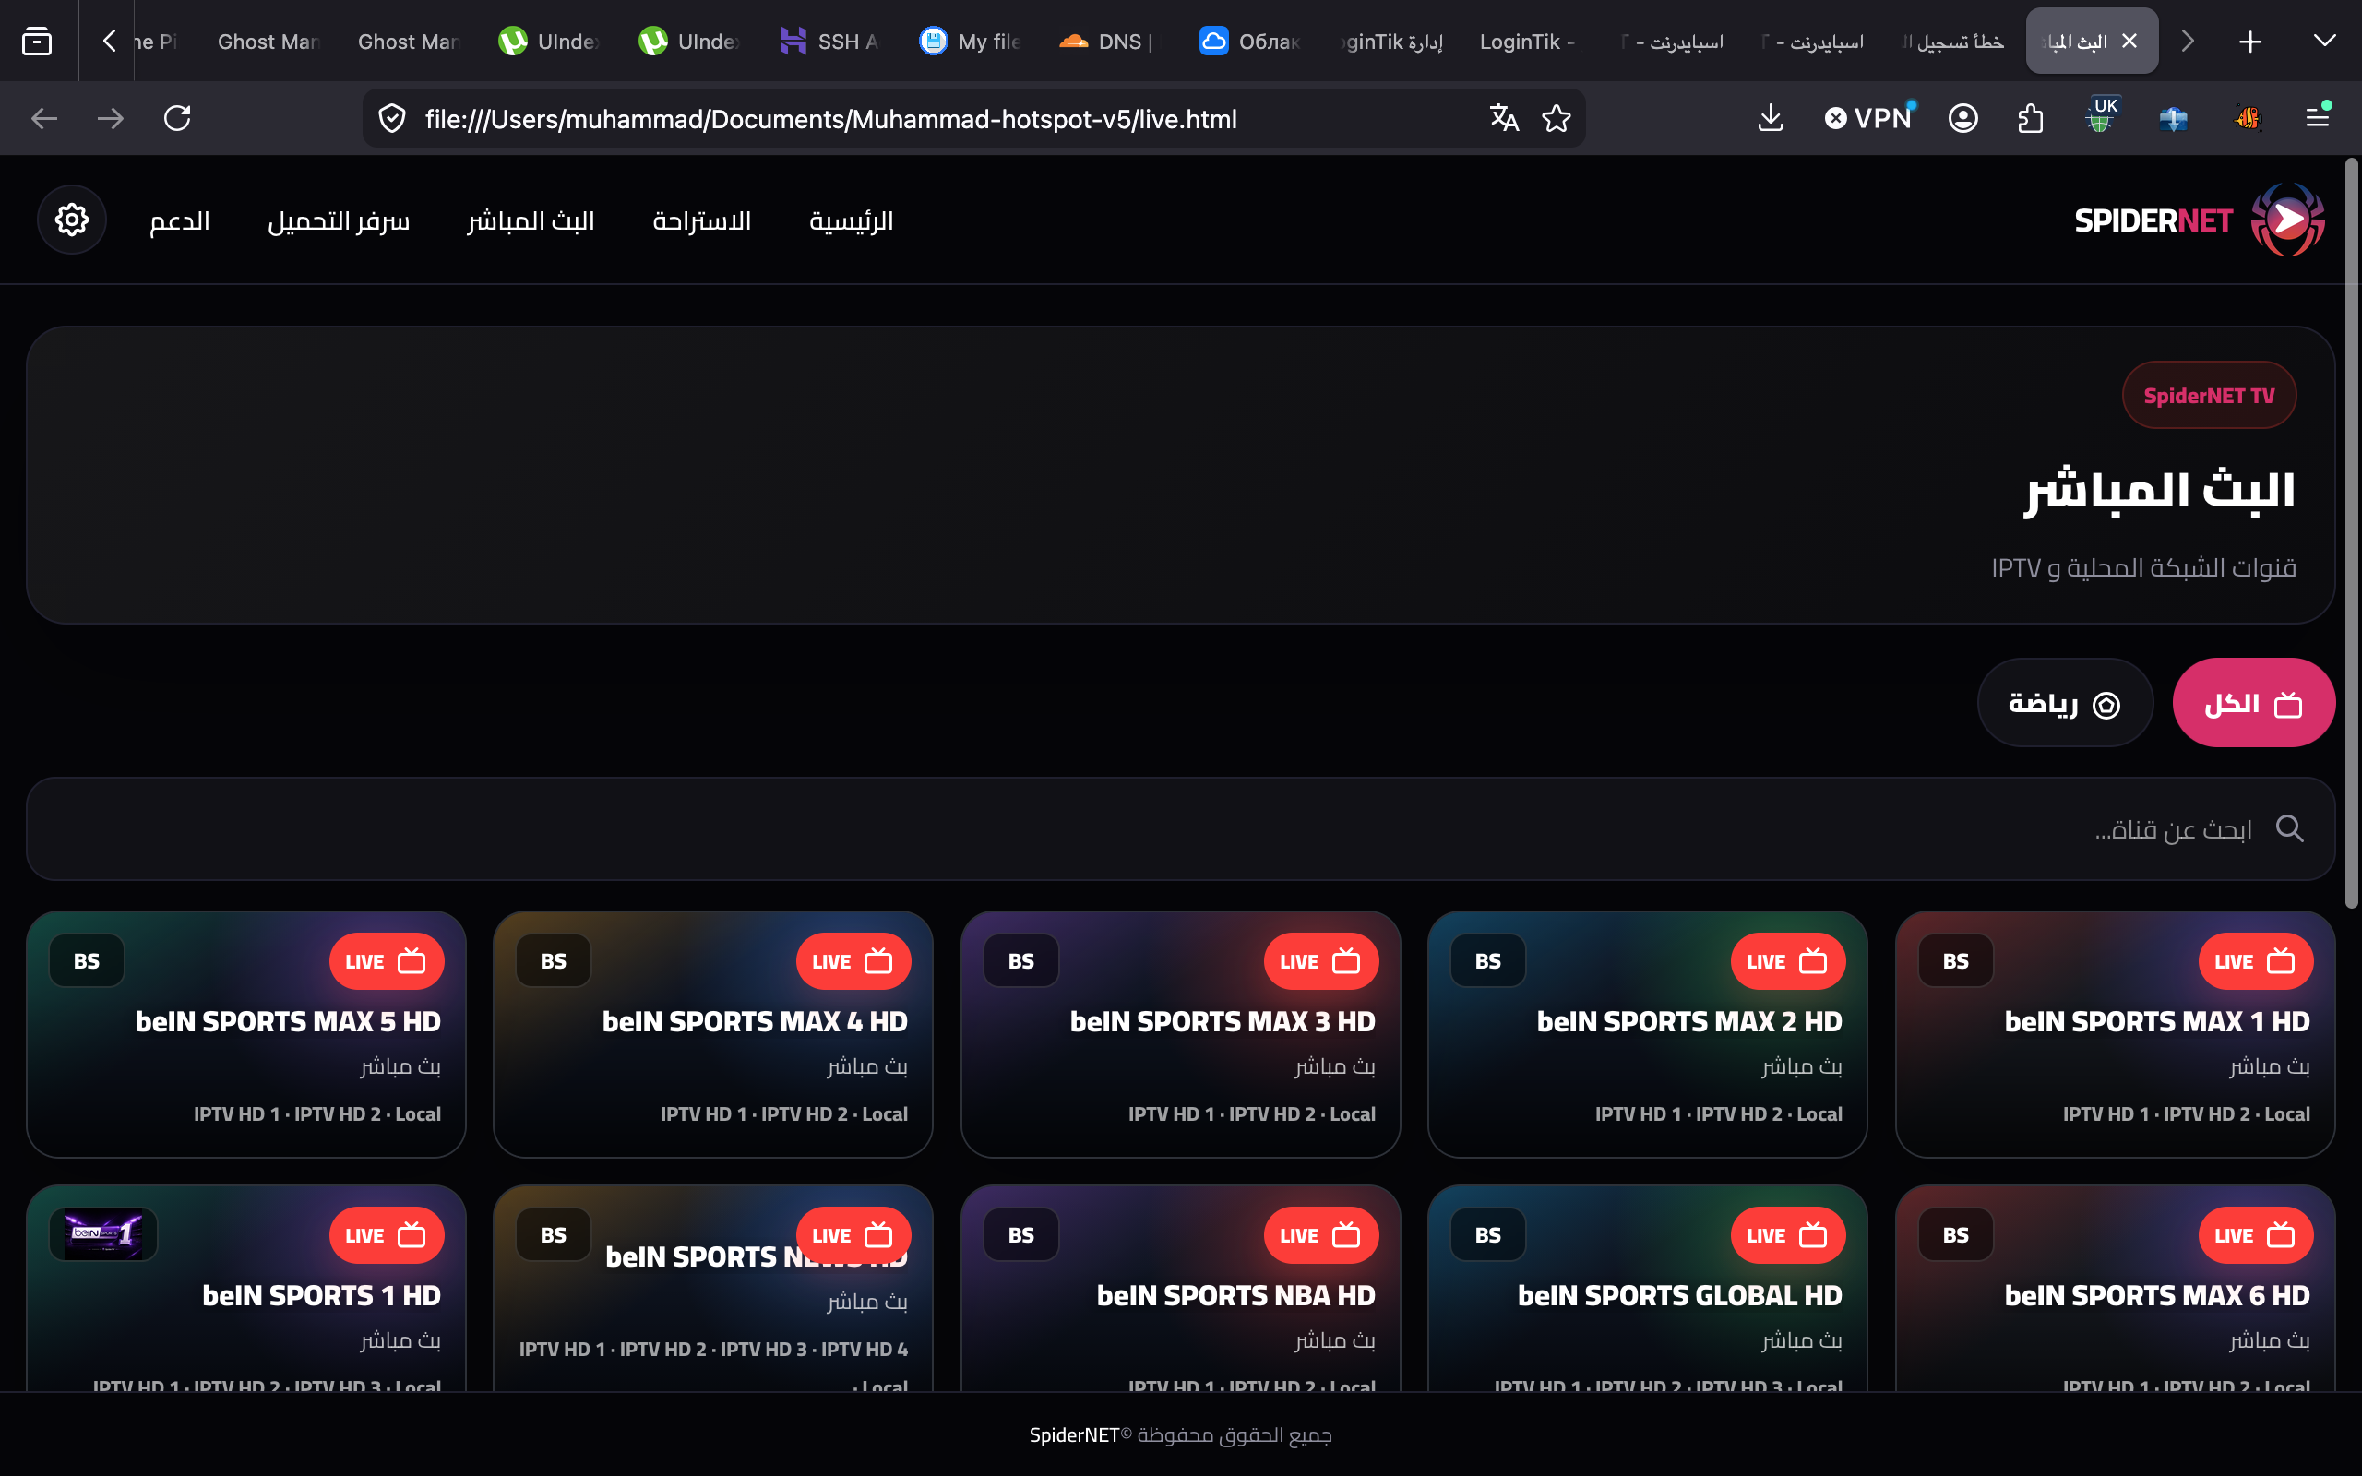Screen dimensions: 2362x1476
Task: Click the LIVE badge on beIN SPORTS MAX 1 HD
Action: coord(2255,961)
